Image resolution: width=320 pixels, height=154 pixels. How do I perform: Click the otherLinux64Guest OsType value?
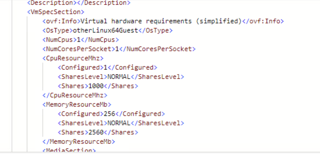(x=106, y=30)
